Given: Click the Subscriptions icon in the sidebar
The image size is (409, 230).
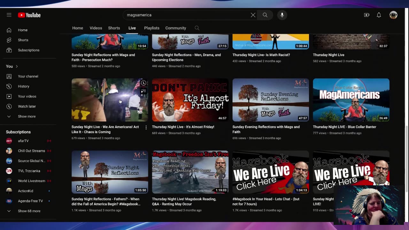Looking at the screenshot, I should click(x=9, y=50).
